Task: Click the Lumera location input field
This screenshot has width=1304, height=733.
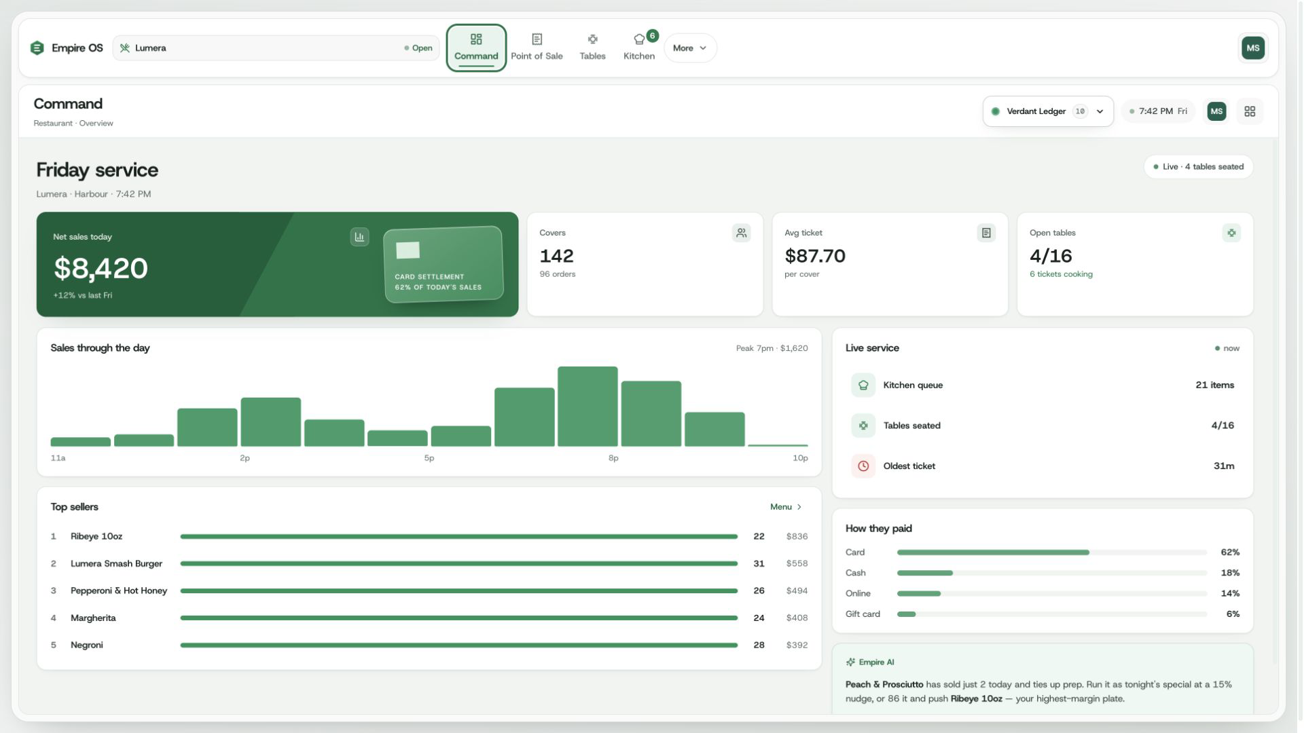Action: (x=276, y=48)
